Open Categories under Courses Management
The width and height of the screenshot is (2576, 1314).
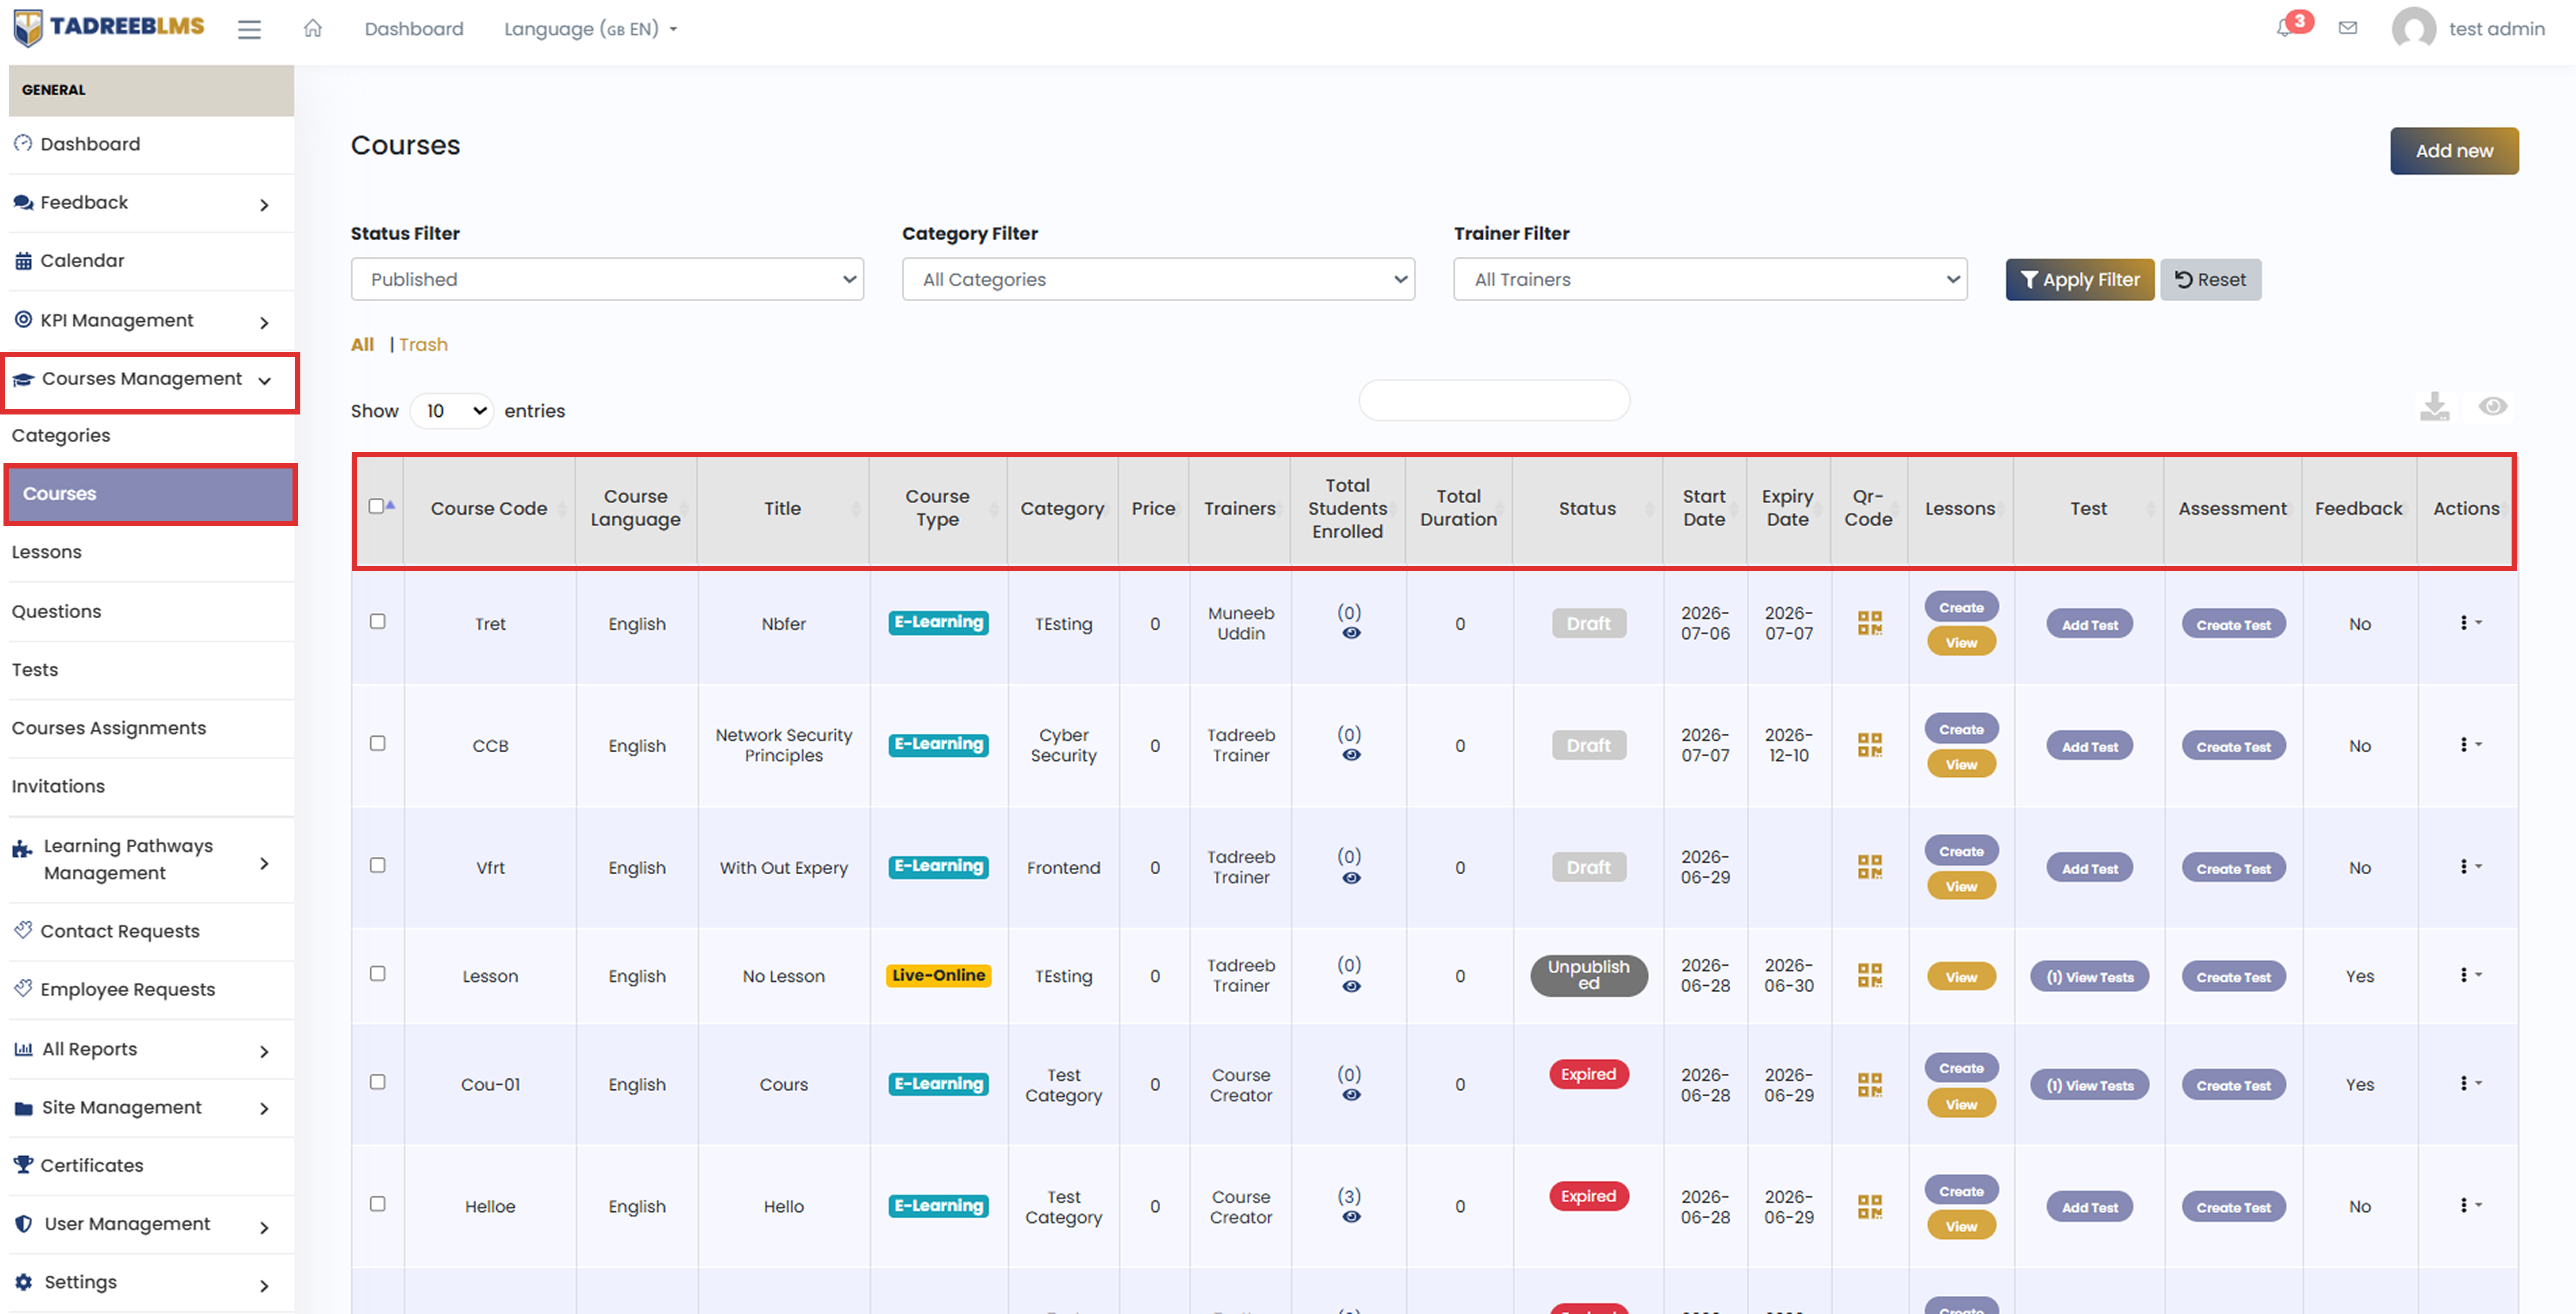click(x=151, y=435)
